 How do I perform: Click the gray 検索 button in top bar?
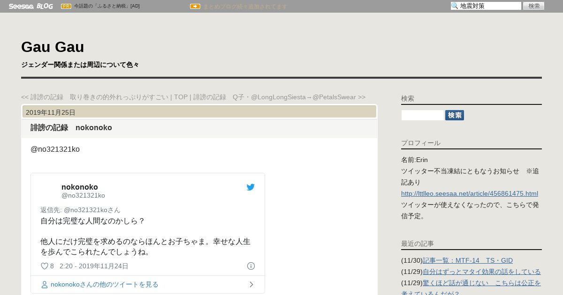(x=534, y=6)
